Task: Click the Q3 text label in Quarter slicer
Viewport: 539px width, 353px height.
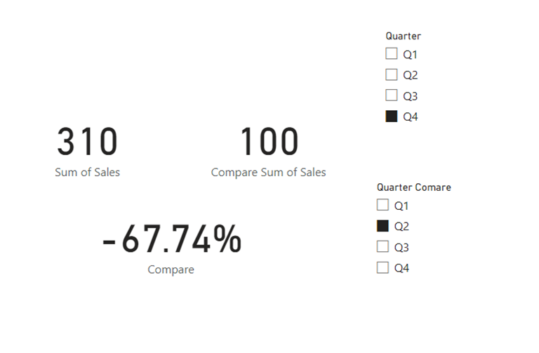Action: pos(411,96)
